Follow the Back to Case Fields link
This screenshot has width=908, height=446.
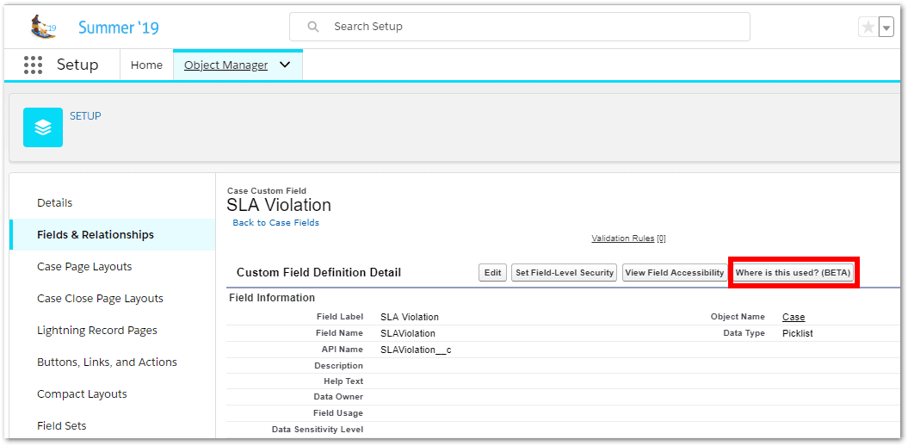pos(275,223)
